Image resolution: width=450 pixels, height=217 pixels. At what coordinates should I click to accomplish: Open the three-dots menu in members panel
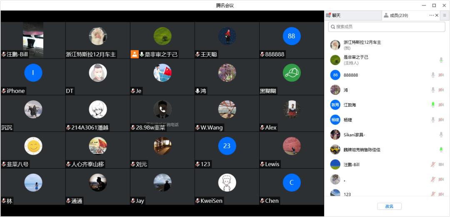click(x=432, y=15)
